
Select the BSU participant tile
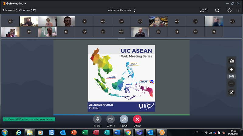click(x=10, y=21)
